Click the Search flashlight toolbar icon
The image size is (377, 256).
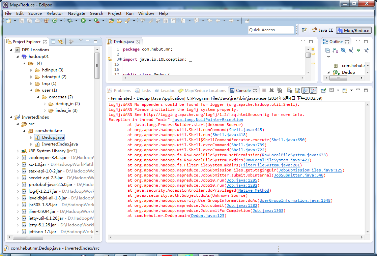[127, 21]
